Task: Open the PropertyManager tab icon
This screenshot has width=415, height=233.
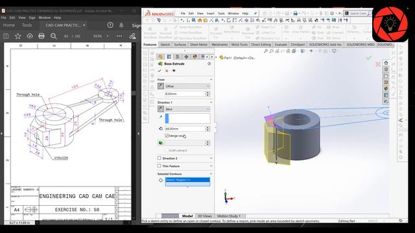Action: click(169, 57)
